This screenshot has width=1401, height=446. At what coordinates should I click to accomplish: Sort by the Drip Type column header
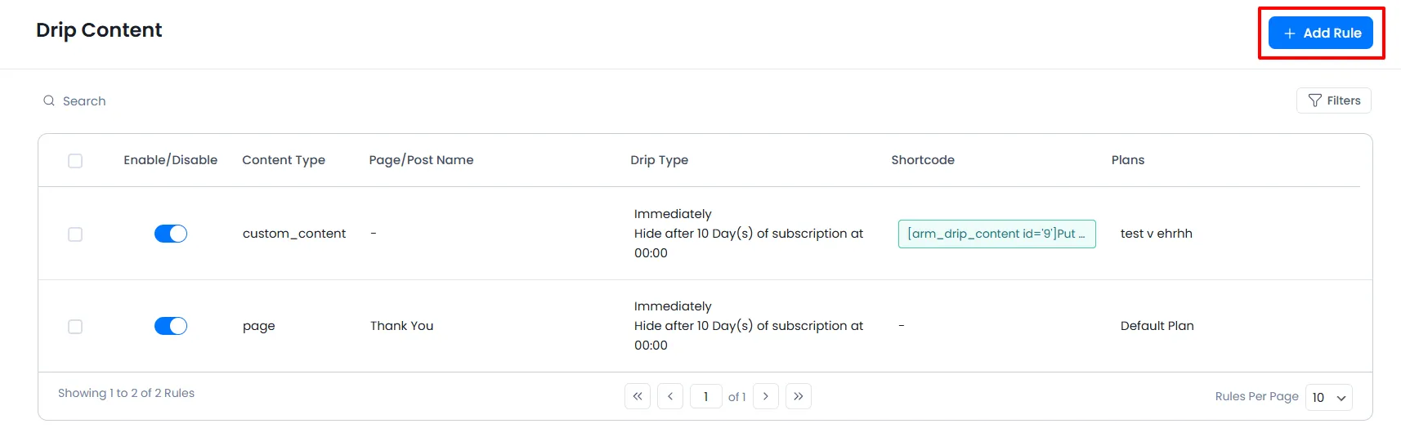click(659, 160)
